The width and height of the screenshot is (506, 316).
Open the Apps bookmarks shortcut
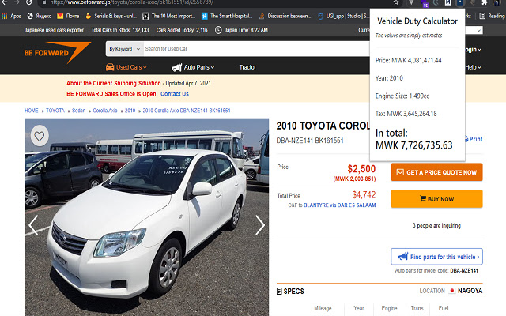pos(12,15)
